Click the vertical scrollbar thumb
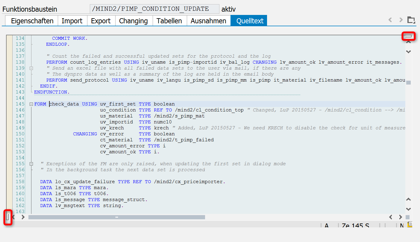This screenshot has height=242, width=420. 408,82
